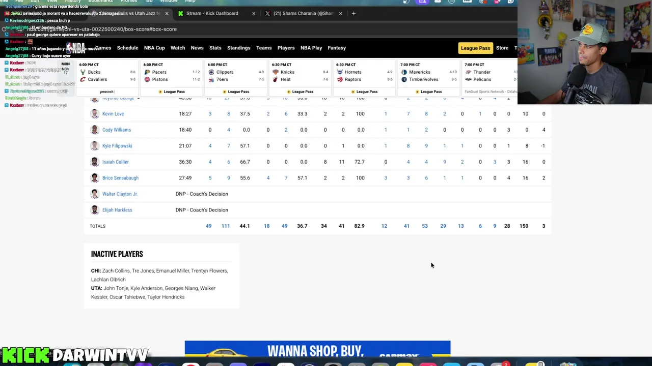
Task: Open the Schedule menu item
Action: pos(127,48)
